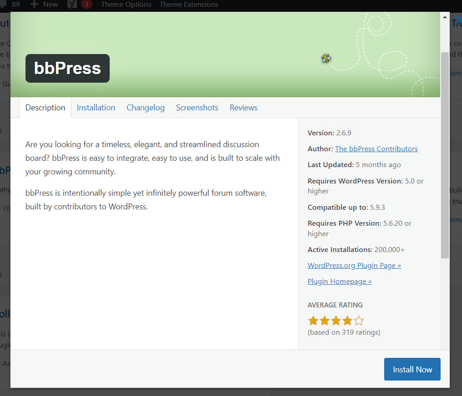
Task: Click the 'Compatible up to: 5.9.3' text
Action: point(346,207)
